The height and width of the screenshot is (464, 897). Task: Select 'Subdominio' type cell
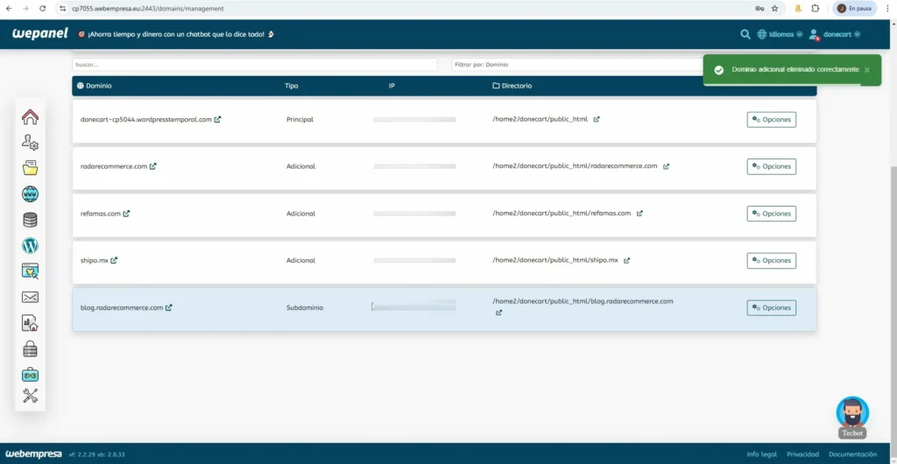[305, 307]
